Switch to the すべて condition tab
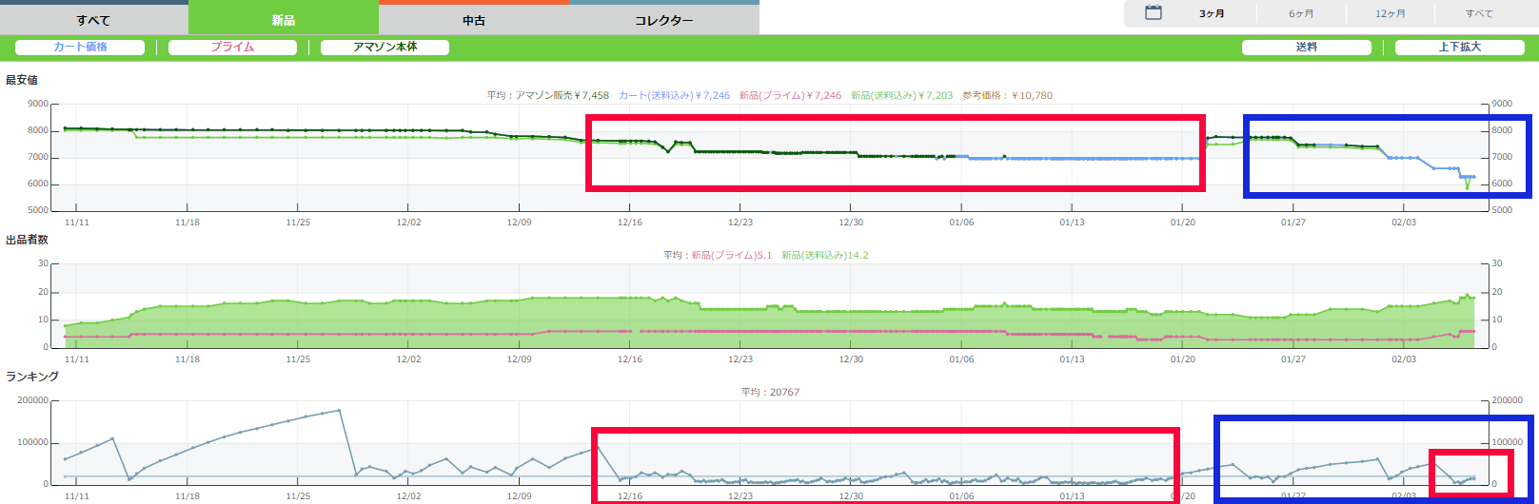This screenshot has height=504, width=1539. [x=93, y=20]
